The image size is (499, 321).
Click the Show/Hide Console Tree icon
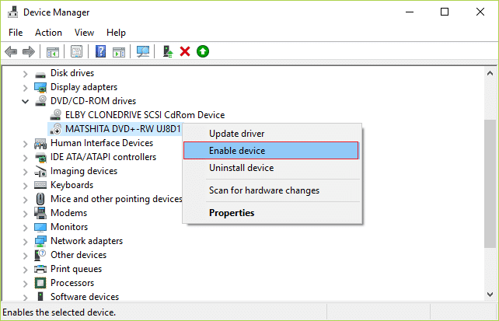point(53,51)
